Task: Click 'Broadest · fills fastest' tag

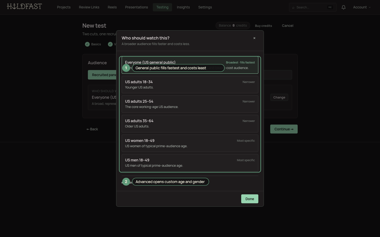Action: [240, 62]
